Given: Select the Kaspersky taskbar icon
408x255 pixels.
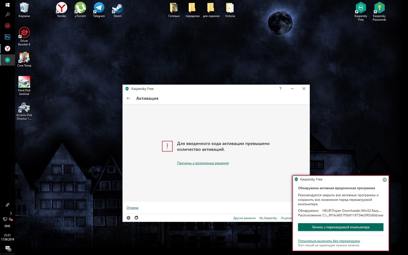Looking at the screenshot, I should (x=7, y=60).
